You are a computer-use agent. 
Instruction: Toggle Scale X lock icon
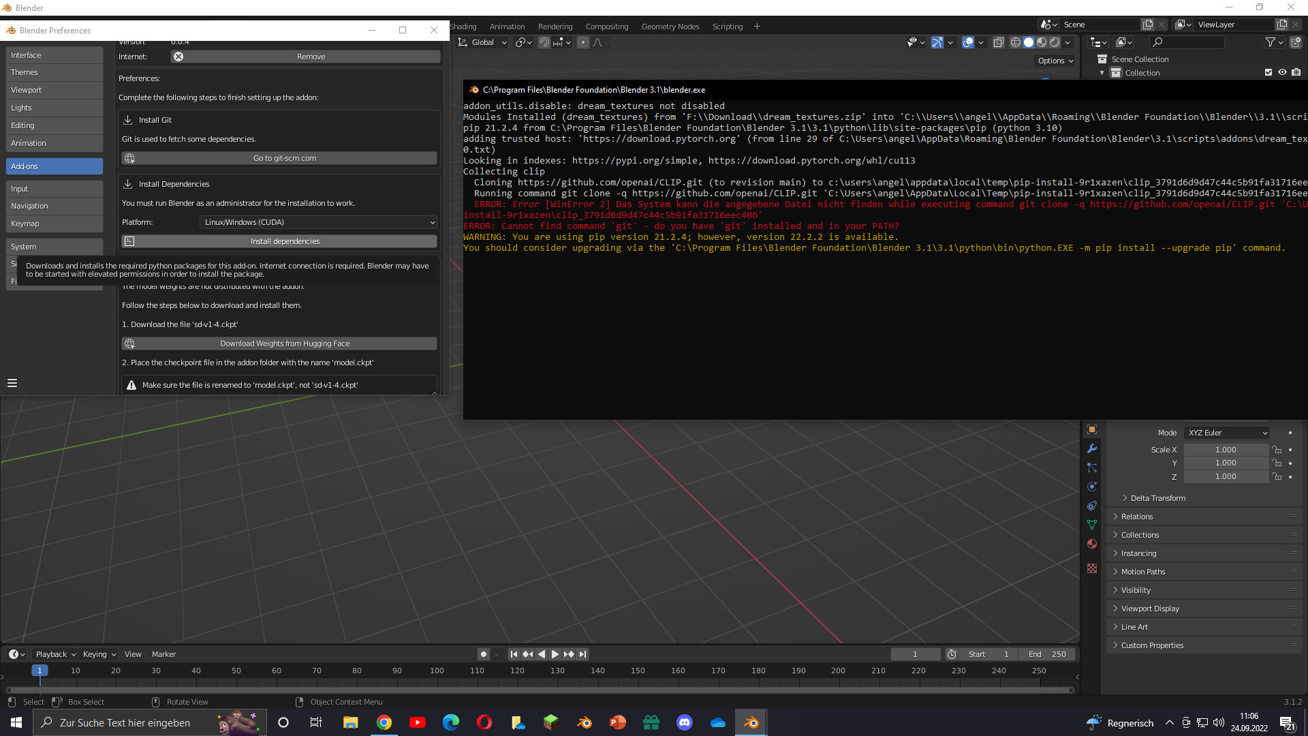pos(1277,450)
